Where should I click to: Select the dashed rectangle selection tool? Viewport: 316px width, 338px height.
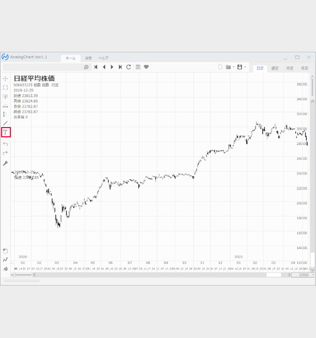pyautogui.click(x=5, y=87)
